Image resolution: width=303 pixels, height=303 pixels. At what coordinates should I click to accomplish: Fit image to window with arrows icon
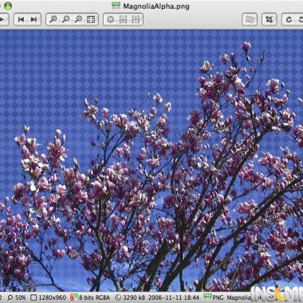[x=91, y=19]
